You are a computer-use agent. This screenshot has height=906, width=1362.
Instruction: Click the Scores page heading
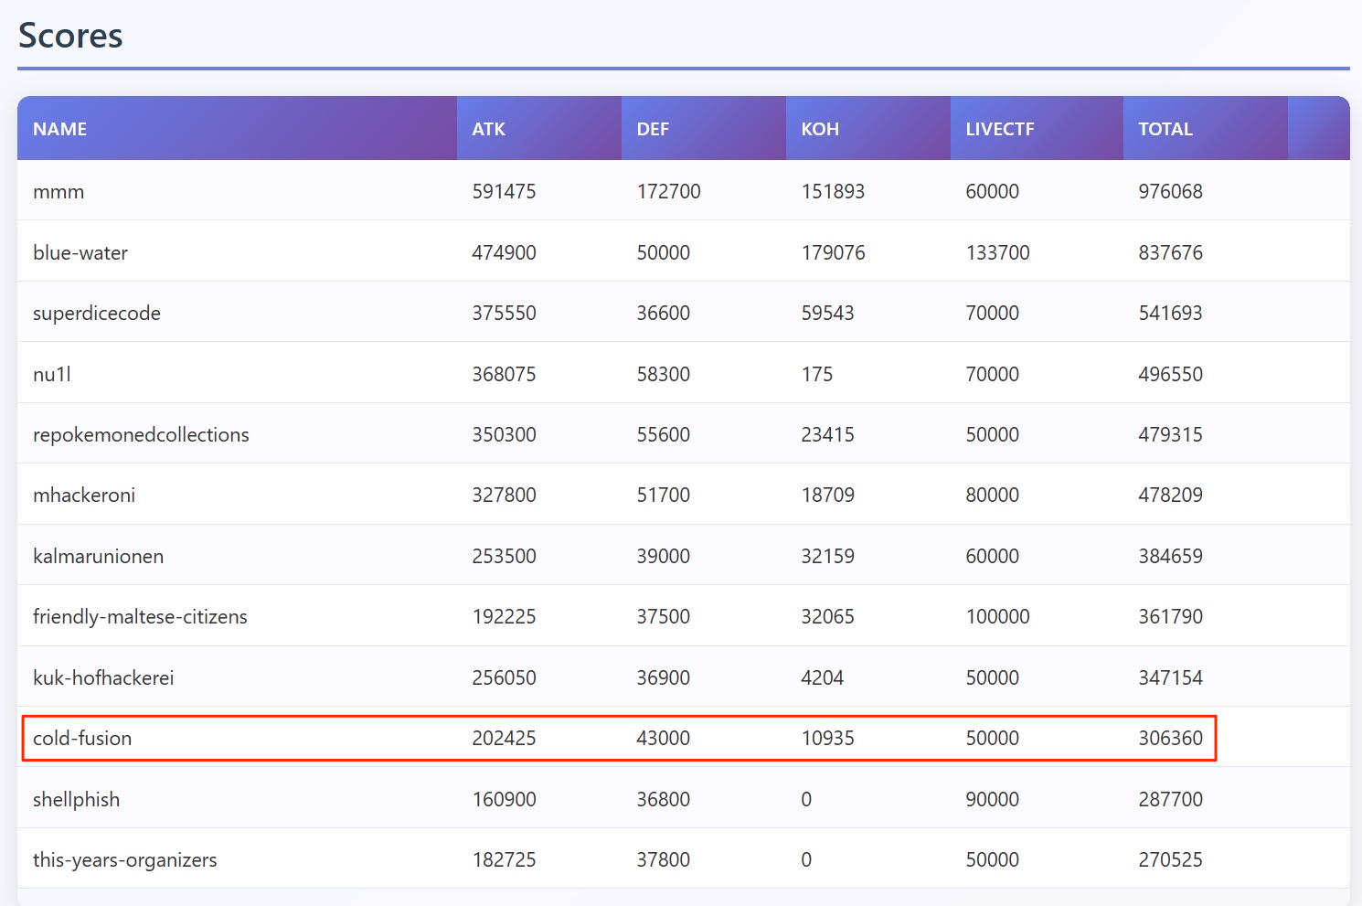[x=70, y=36]
